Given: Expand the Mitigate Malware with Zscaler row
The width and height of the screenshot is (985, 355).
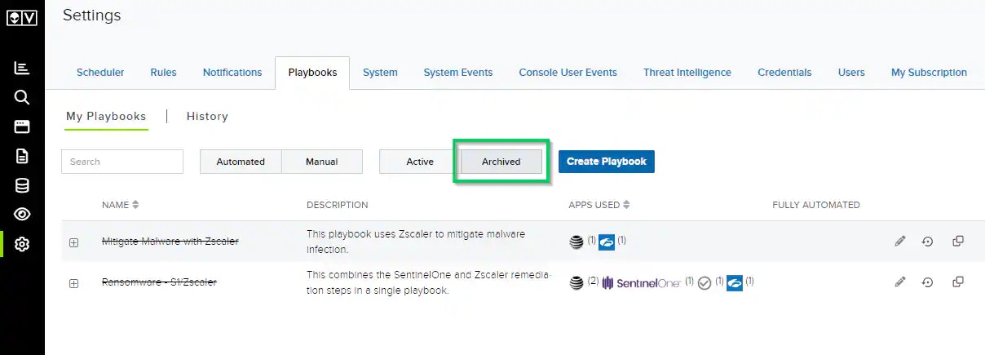Looking at the screenshot, I should coord(74,242).
